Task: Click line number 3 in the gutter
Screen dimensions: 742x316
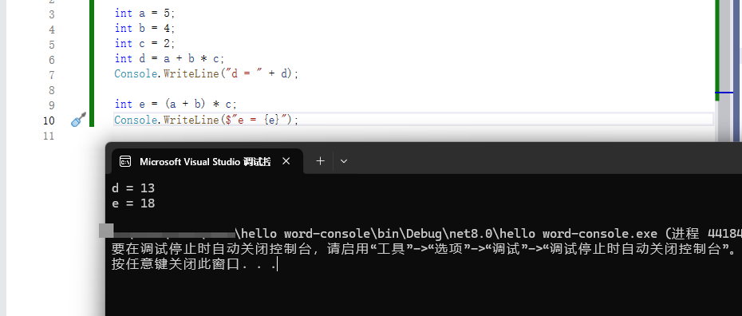Action: [52, 14]
